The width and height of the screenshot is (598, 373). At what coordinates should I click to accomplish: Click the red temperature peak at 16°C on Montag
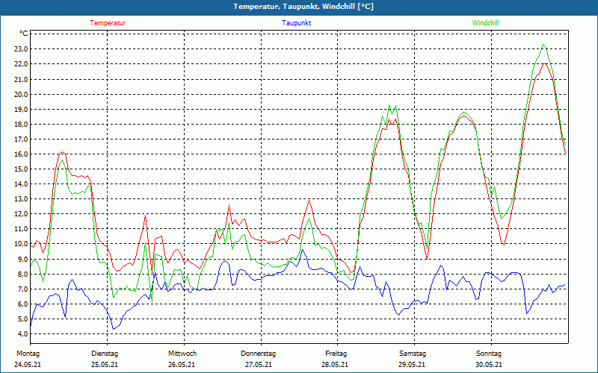click(x=63, y=152)
